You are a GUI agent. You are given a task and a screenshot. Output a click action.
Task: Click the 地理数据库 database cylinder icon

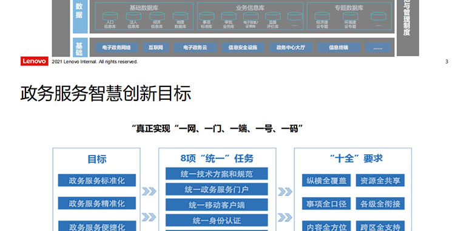[180, 16]
